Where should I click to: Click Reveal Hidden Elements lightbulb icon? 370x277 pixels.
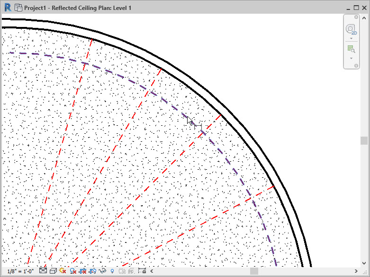coord(112,271)
